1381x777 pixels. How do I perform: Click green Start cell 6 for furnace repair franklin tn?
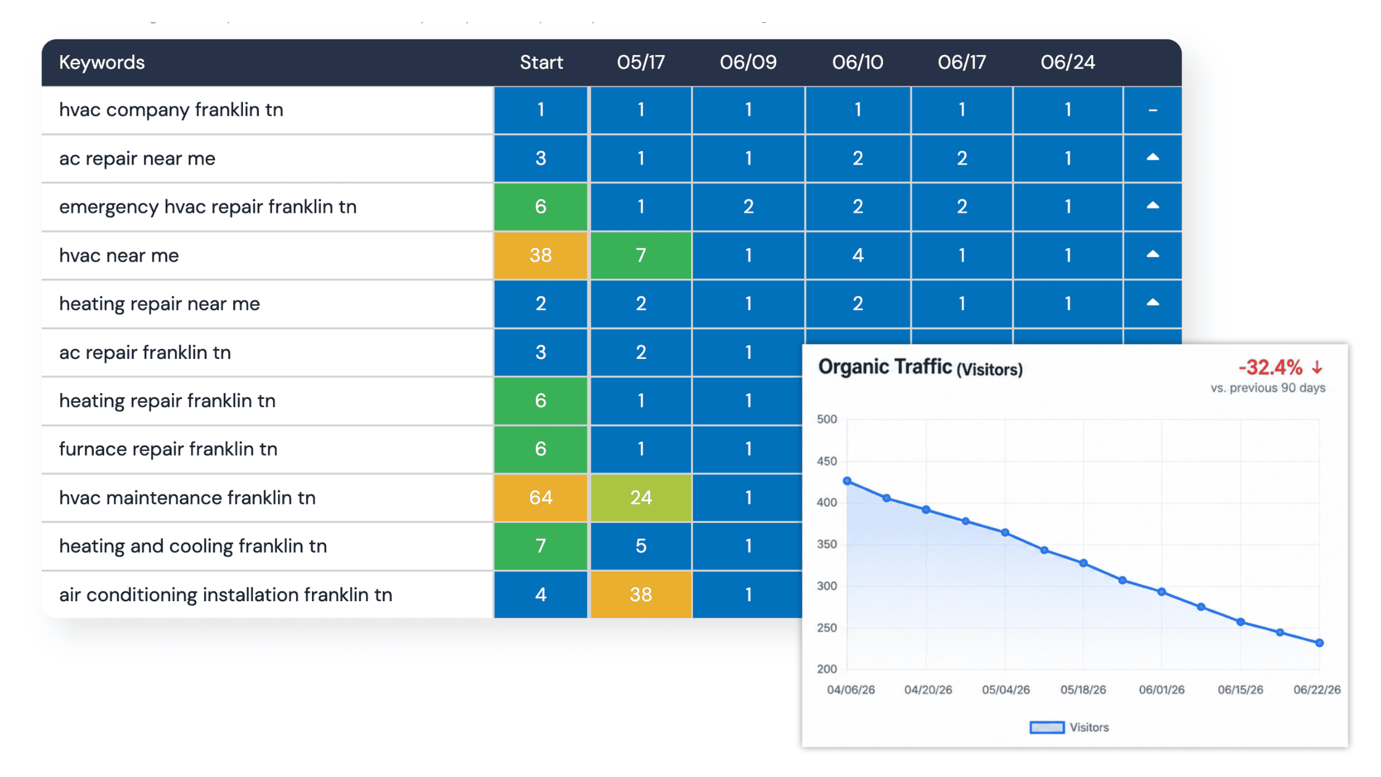click(541, 449)
